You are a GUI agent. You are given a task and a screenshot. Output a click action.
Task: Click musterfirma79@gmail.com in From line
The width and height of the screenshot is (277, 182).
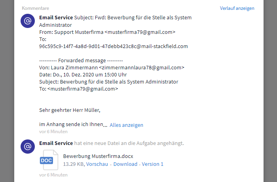pos(140,32)
